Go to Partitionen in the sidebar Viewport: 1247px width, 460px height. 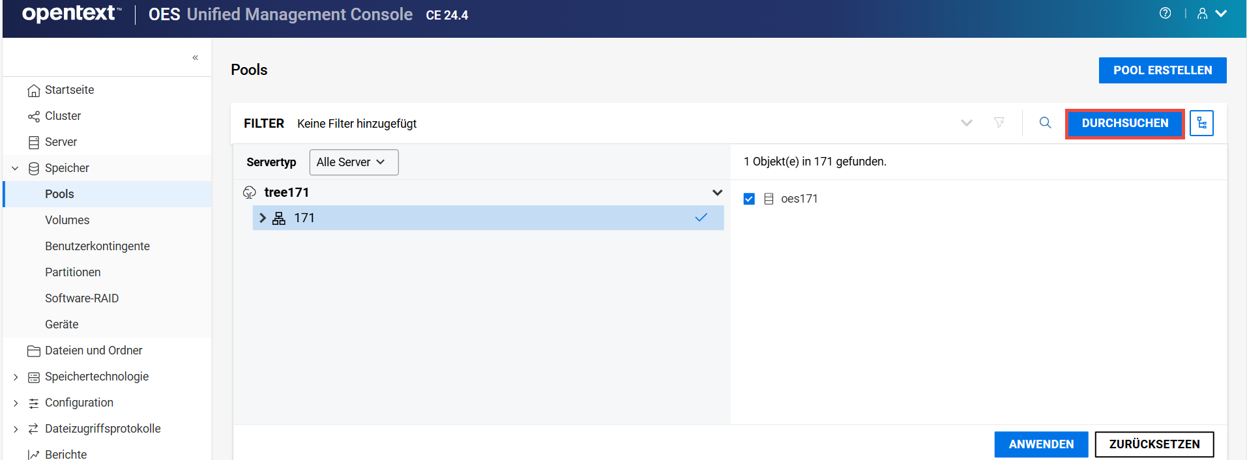[72, 272]
